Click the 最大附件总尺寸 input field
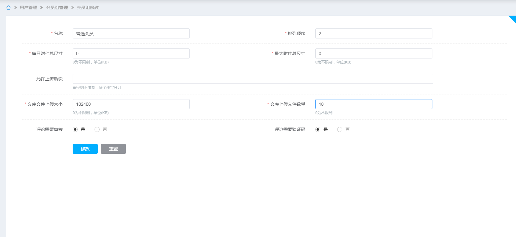This screenshot has width=516, height=237. coord(374,53)
